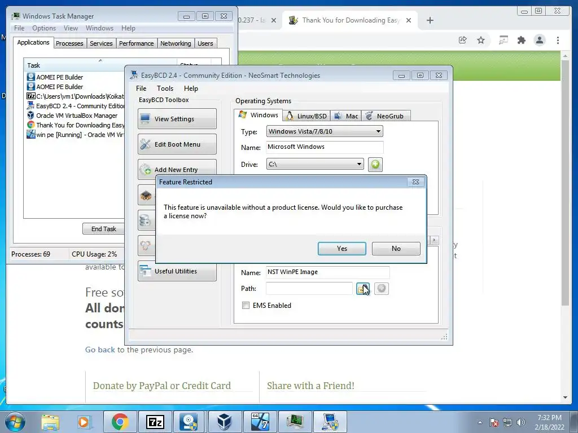Click the empty Path input field

309,289
